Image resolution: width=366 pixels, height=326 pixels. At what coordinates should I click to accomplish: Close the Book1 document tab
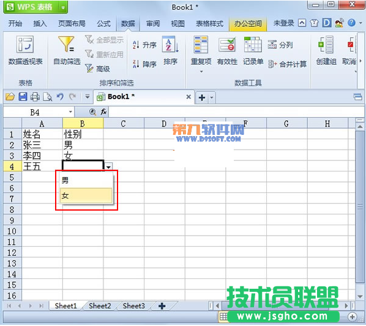pyautogui.click(x=189, y=96)
